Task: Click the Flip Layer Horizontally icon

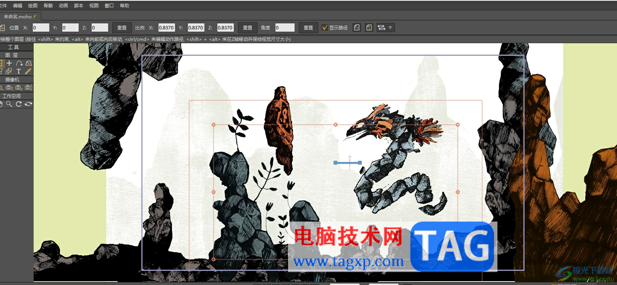Action: click(x=357, y=28)
